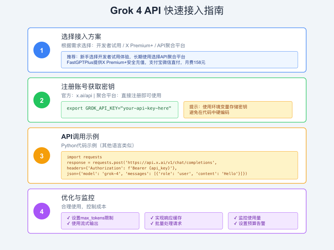Select the heading "优化与监控"
The image size is (334, 250).
point(78,198)
